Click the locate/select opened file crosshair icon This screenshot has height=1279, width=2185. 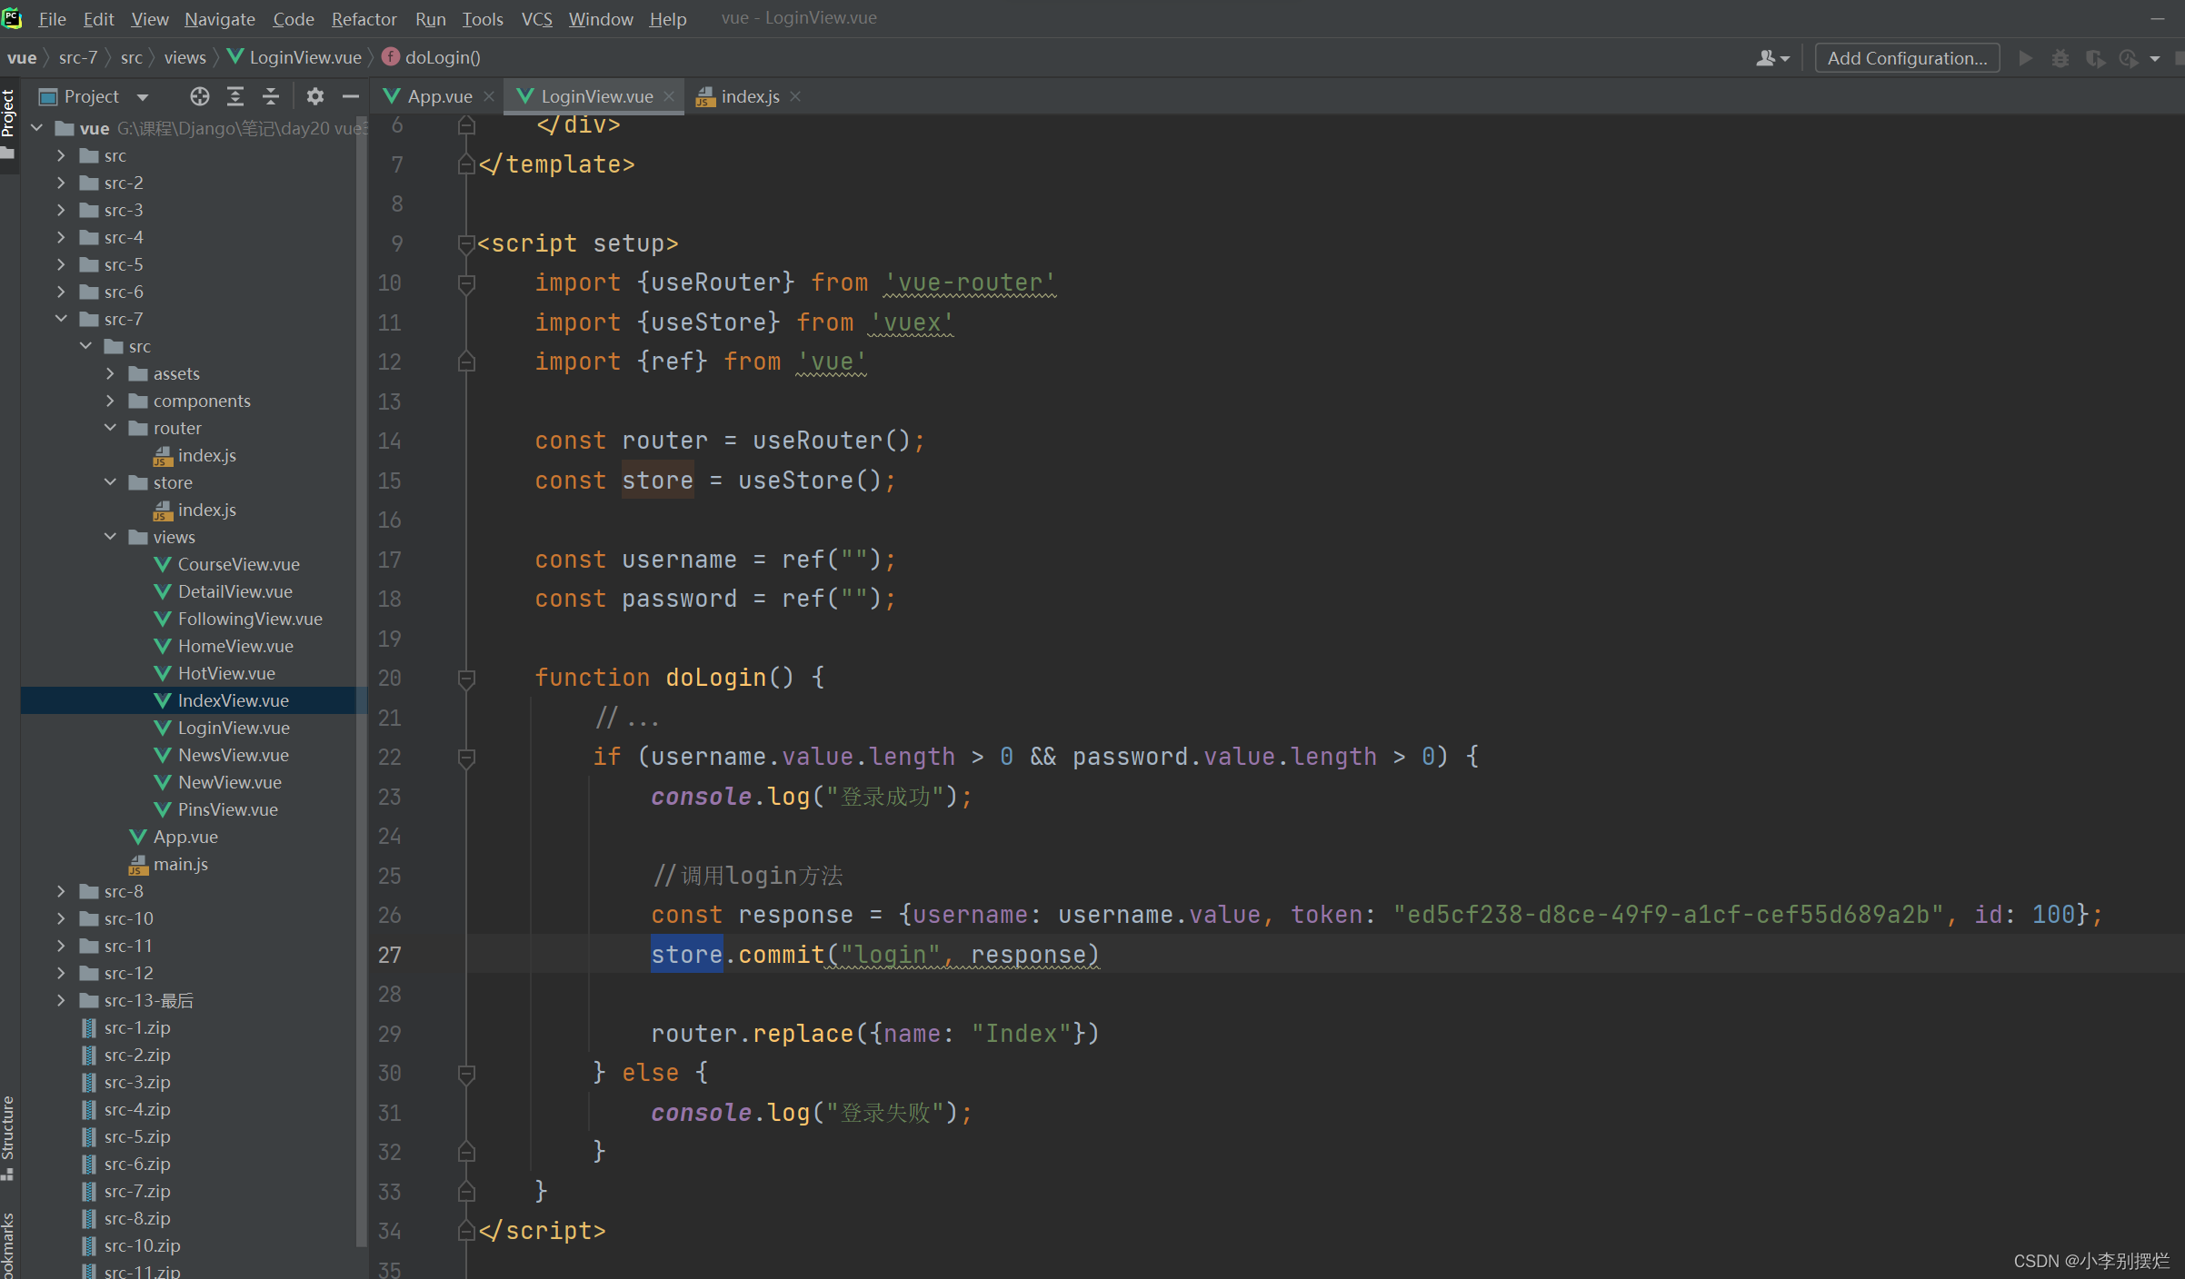click(x=199, y=96)
